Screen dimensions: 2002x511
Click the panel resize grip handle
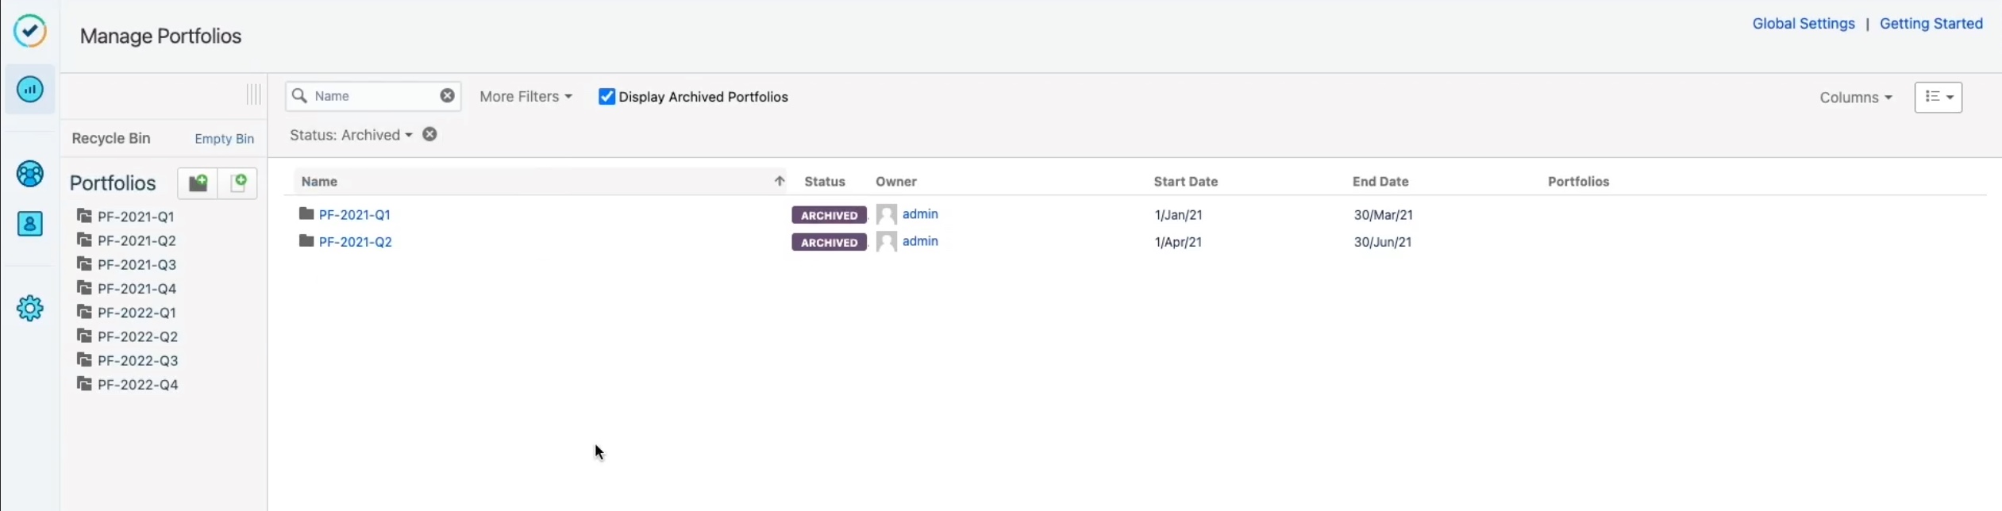pyautogui.click(x=253, y=95)
